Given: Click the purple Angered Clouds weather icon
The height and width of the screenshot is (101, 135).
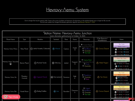Looking at the screenshot, I should (x=35, y=77).
